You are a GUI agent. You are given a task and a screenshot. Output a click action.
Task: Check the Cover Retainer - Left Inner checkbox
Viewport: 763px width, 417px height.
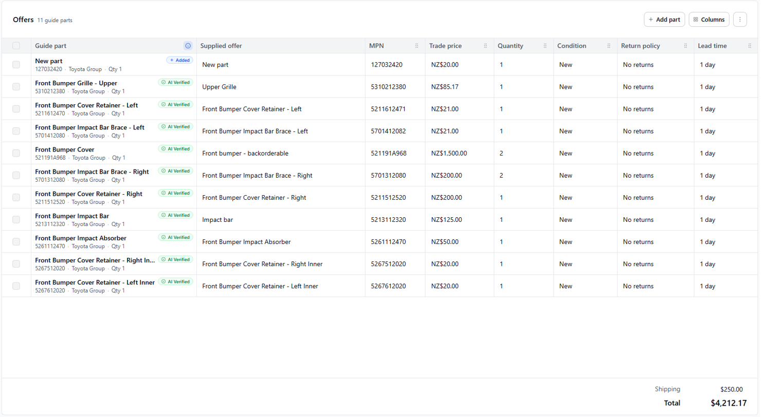coord(16,286)
